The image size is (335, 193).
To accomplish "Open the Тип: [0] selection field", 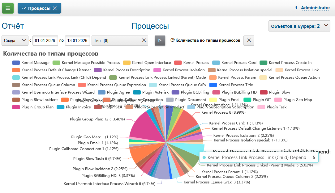I will (x=118, y=40).
